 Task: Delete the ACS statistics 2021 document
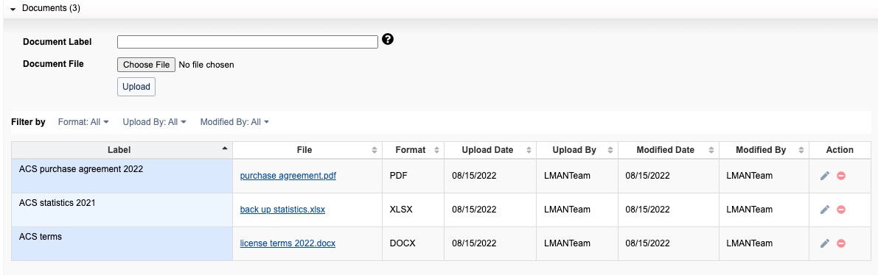coord(841,210)
